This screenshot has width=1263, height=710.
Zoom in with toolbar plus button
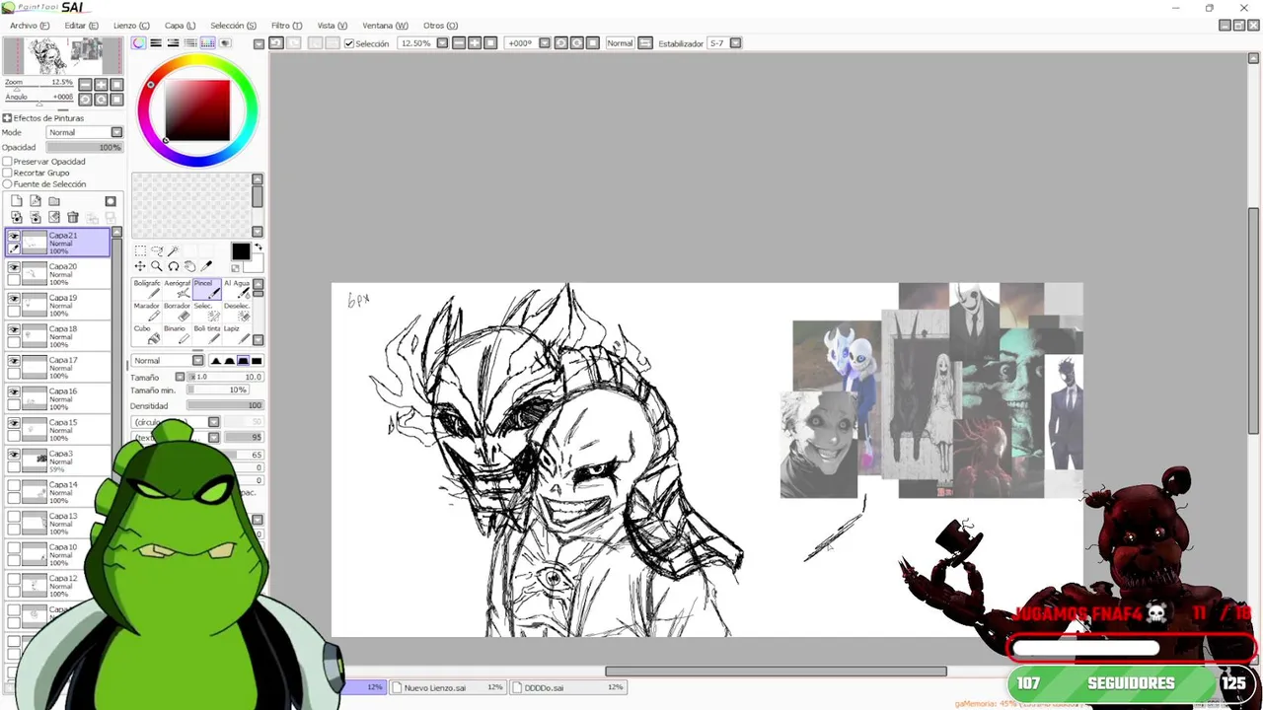click(475, 43)
